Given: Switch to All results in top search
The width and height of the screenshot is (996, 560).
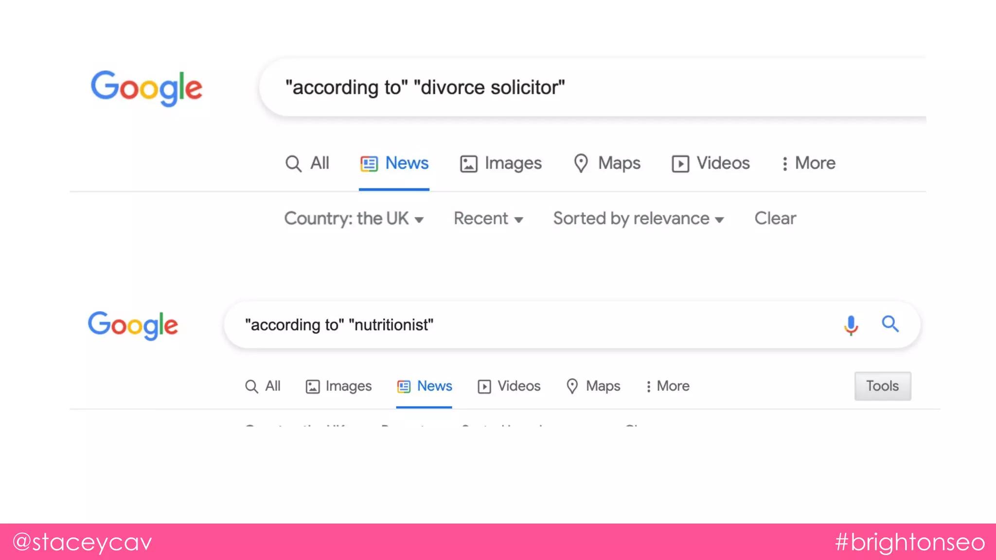Looking at the screenshot, I should [x=307, y=163].
